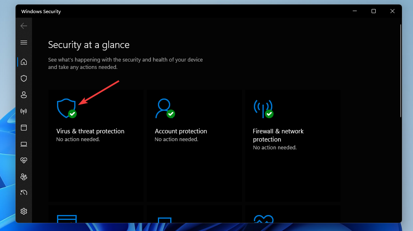Click the 'Security at a glance' heading
The width and height of the screenshot is (413, 231).
click(89, 45)
